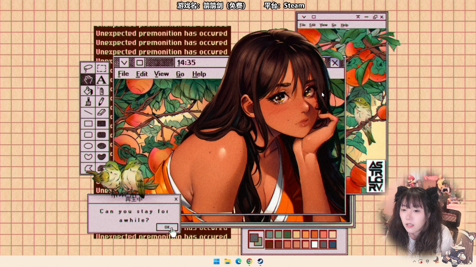
Task: Select the filled Heart shape tool
Action: point(102,157)
